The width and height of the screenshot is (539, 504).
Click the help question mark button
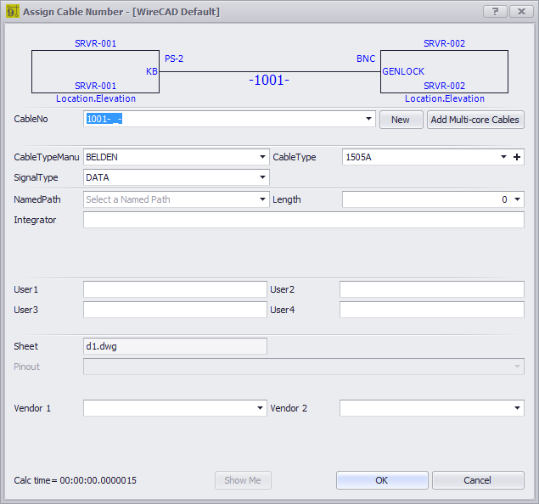point(495,11)
